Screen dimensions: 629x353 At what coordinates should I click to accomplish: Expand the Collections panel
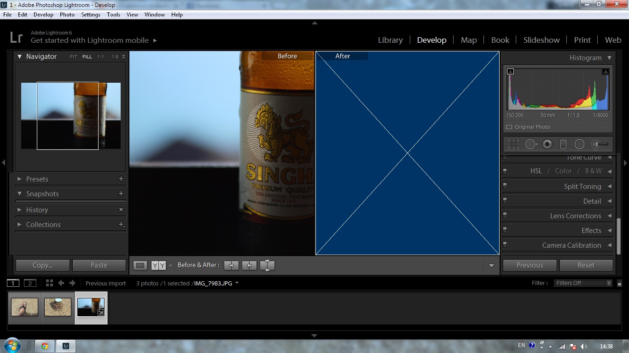[19, 224]
